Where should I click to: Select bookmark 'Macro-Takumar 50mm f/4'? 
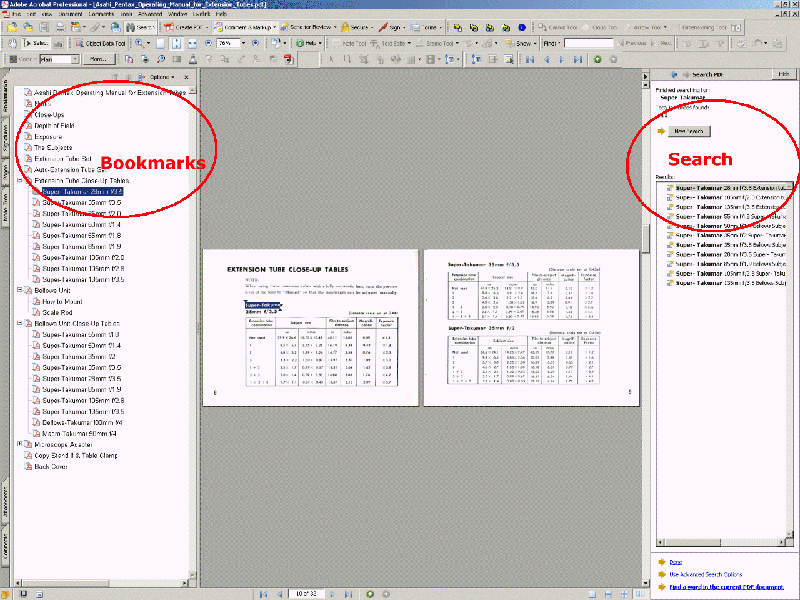[x=79, y=434]
